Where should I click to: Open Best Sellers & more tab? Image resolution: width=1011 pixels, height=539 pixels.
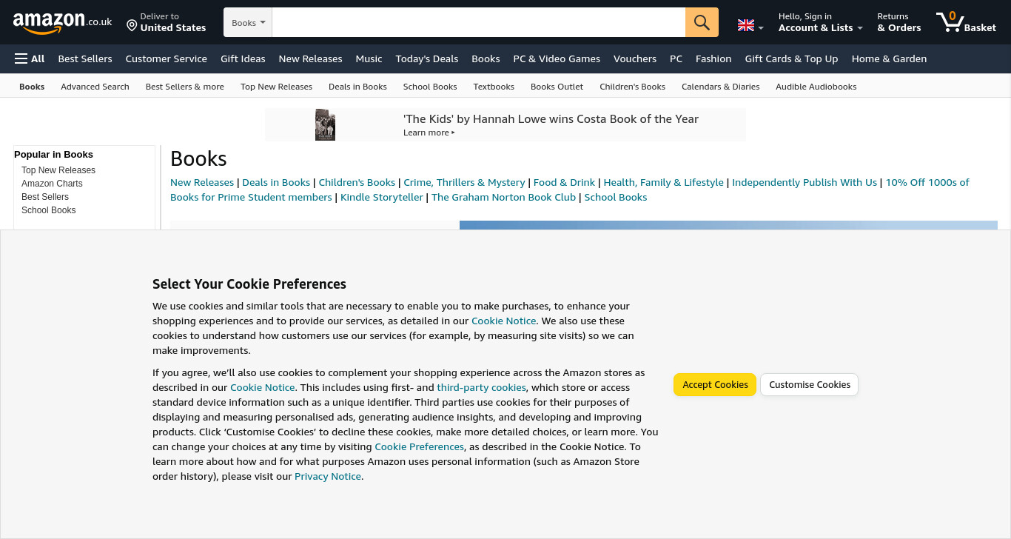185,87
